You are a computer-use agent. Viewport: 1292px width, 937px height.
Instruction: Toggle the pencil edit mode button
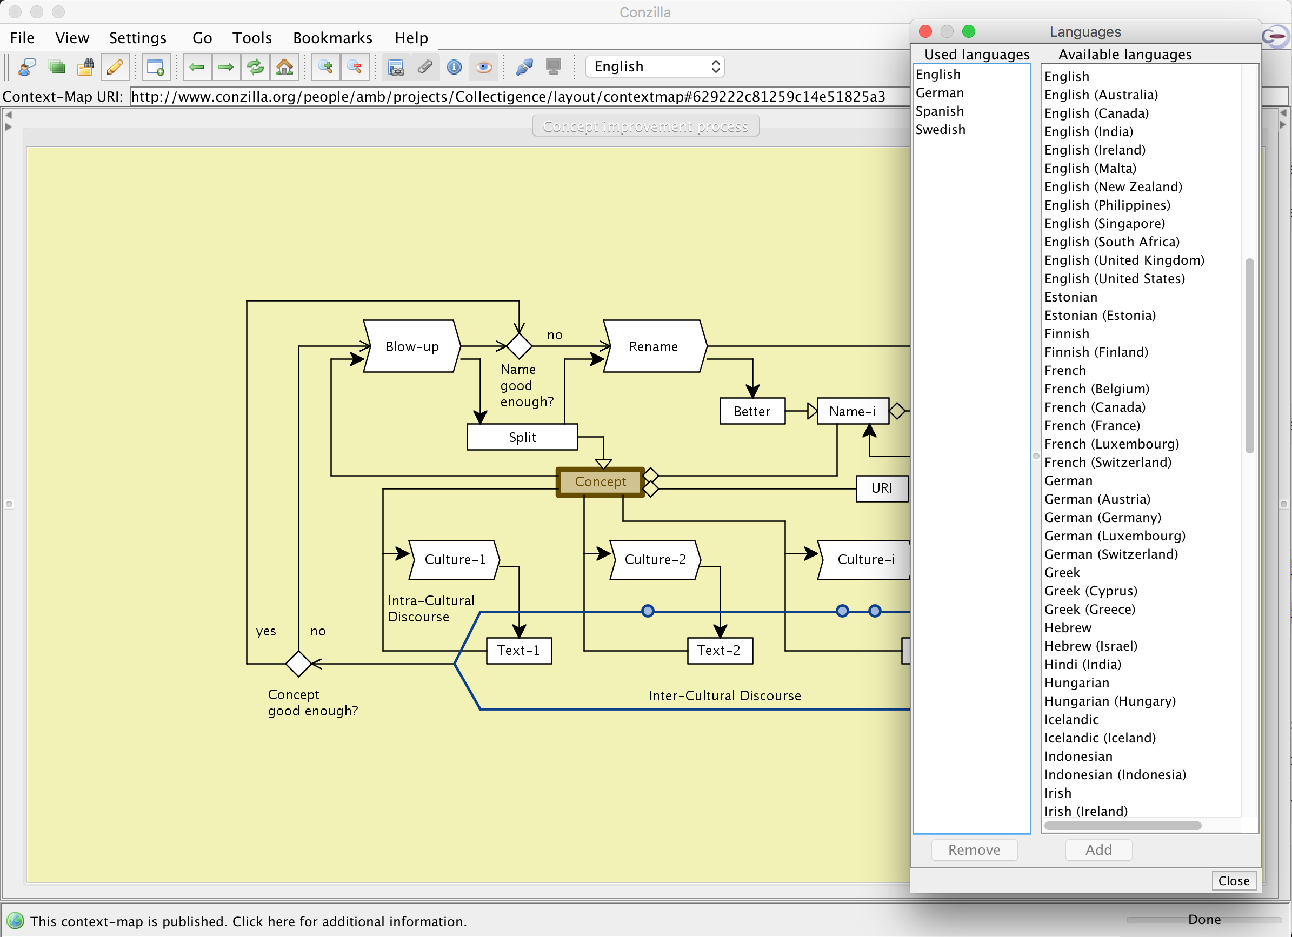(115, 67)
